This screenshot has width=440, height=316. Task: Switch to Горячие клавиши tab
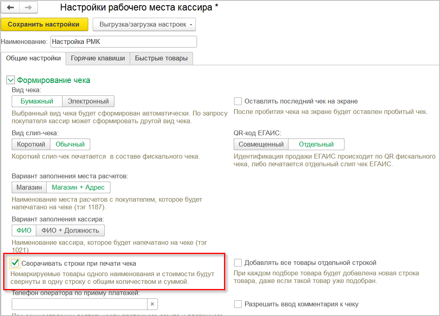pos(98,58)
